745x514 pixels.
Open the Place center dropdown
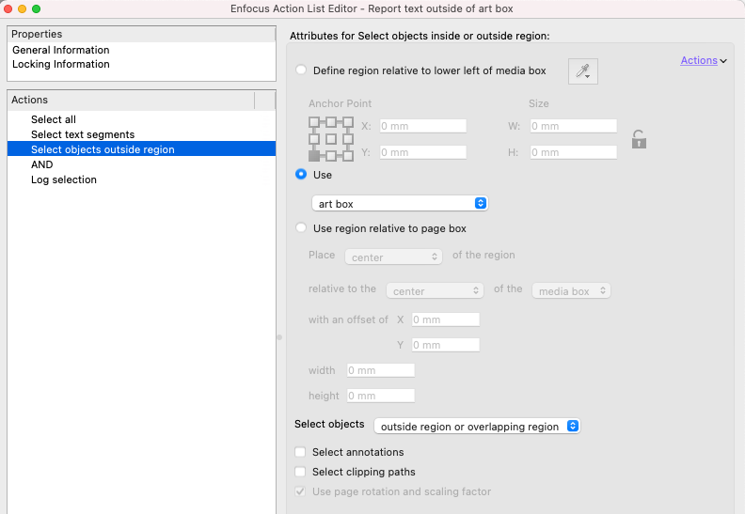tap(393, 257)
